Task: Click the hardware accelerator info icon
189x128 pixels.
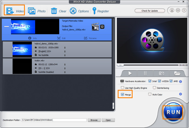Action: pos(180,81)
